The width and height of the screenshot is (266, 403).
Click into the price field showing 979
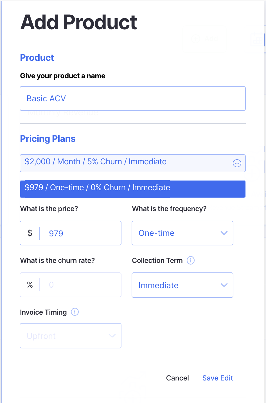(x=82, y=233)
